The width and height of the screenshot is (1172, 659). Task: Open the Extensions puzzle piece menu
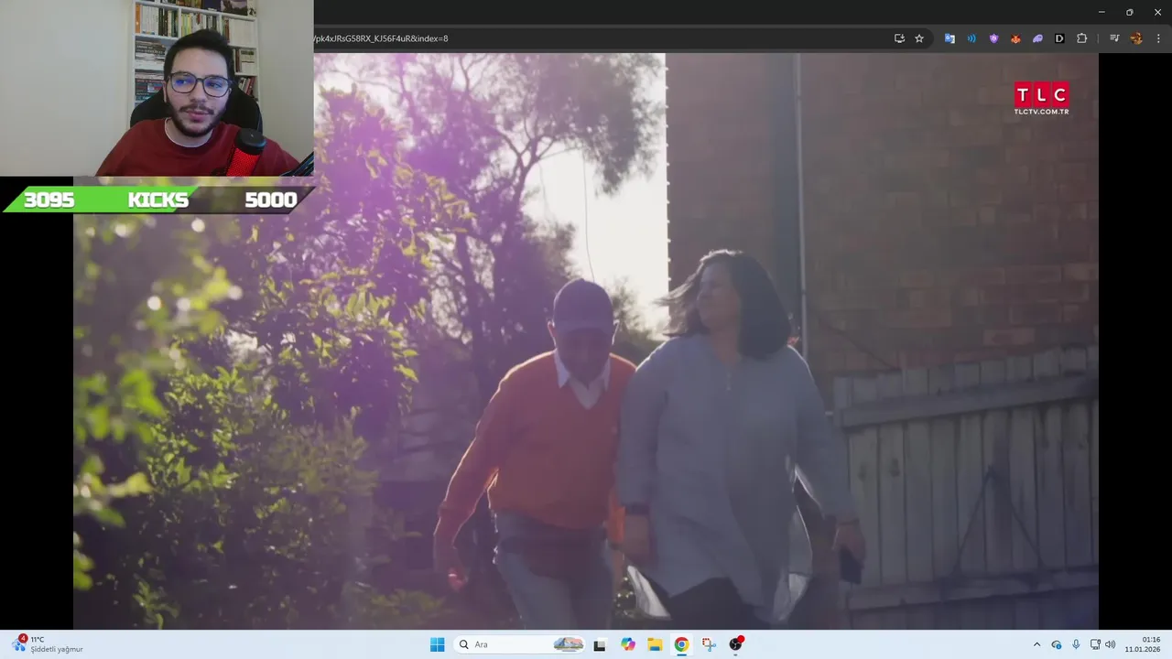tap(1081, 38)
